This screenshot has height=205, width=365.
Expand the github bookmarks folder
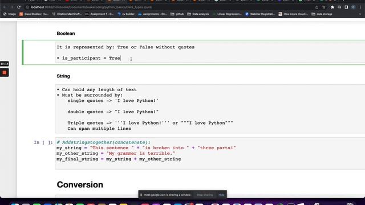click(x=177, y=14)
